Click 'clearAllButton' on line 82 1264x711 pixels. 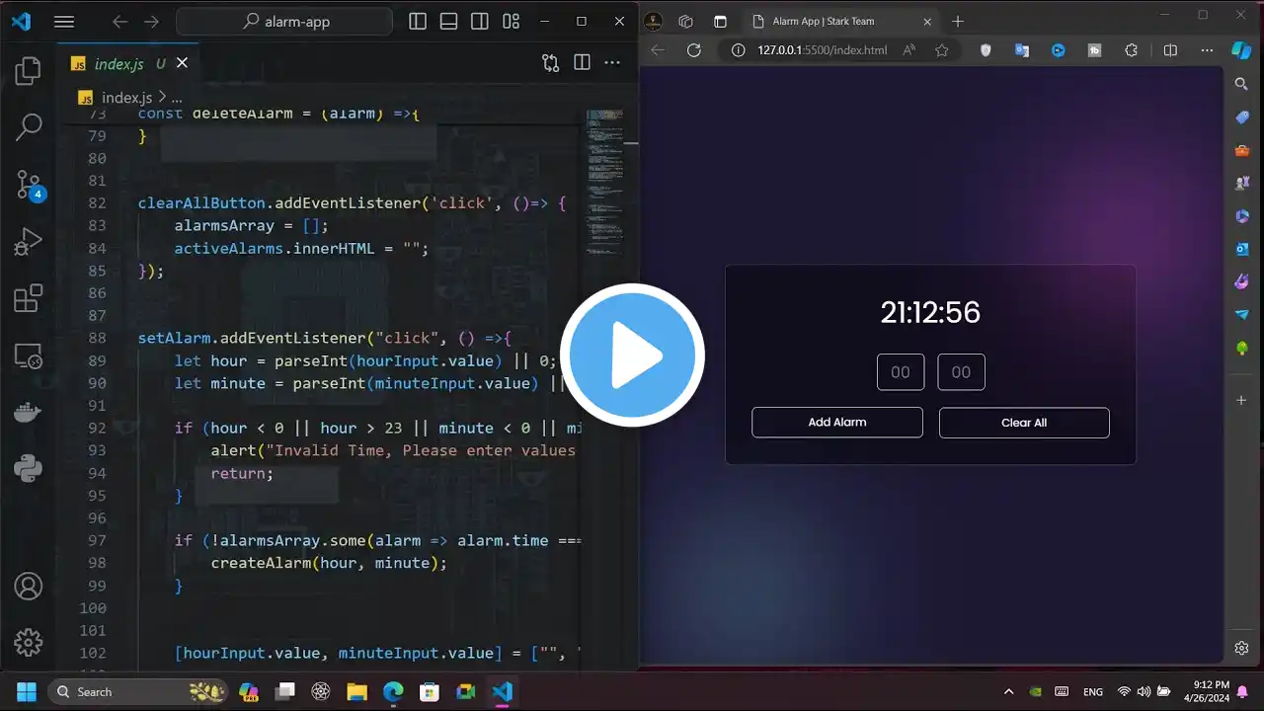[x=201, y=203]
